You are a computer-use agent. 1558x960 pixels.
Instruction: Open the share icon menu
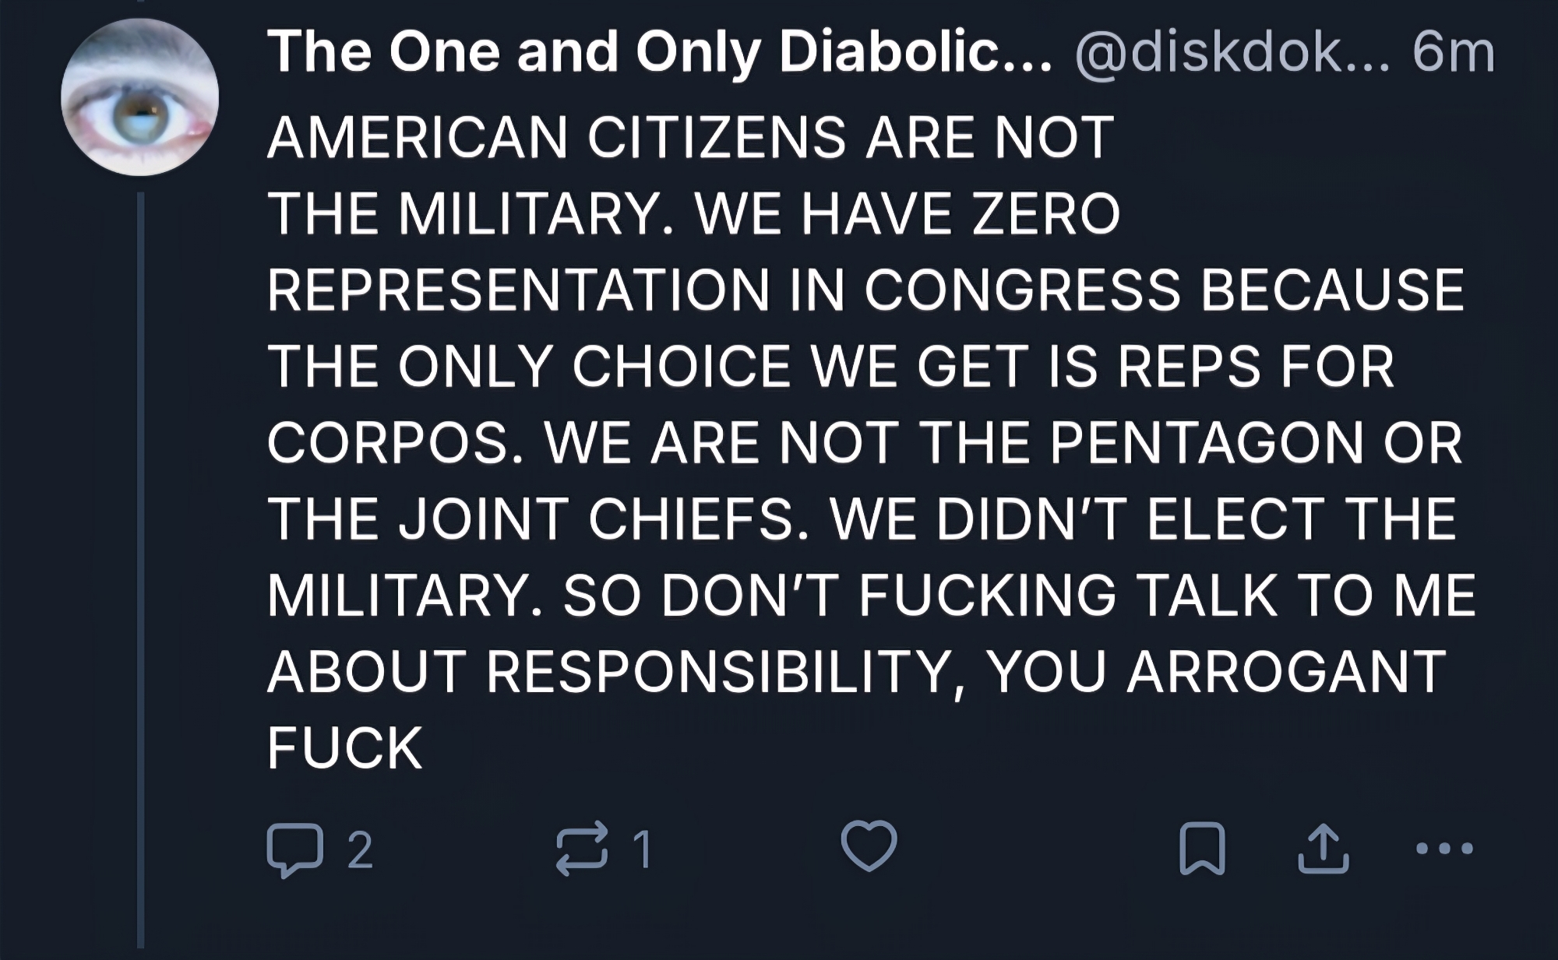pos(1324,849)
